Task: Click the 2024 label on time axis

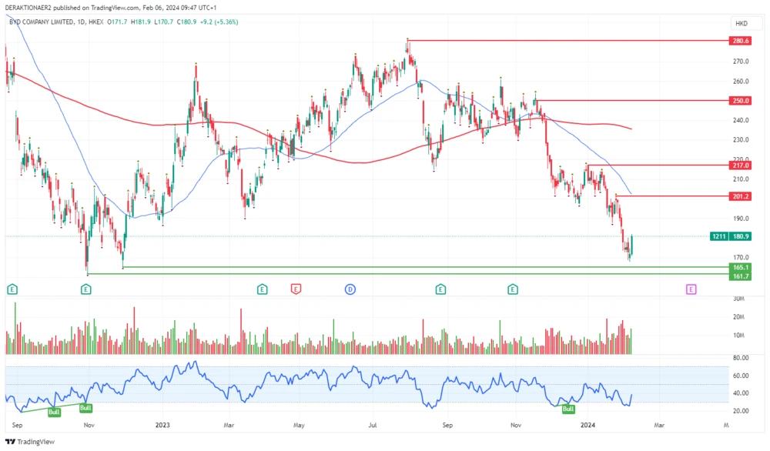Action: (588, 424)
